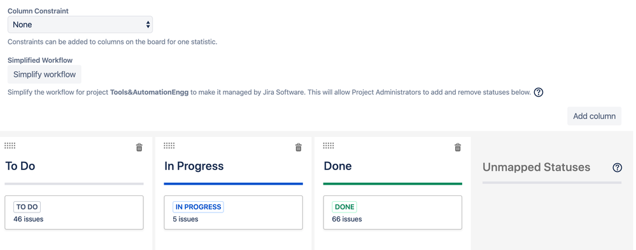The height and width of the screenshot is (250, 636).
Task: Click the blue bar under In Progress
Action: click(233, 183)
